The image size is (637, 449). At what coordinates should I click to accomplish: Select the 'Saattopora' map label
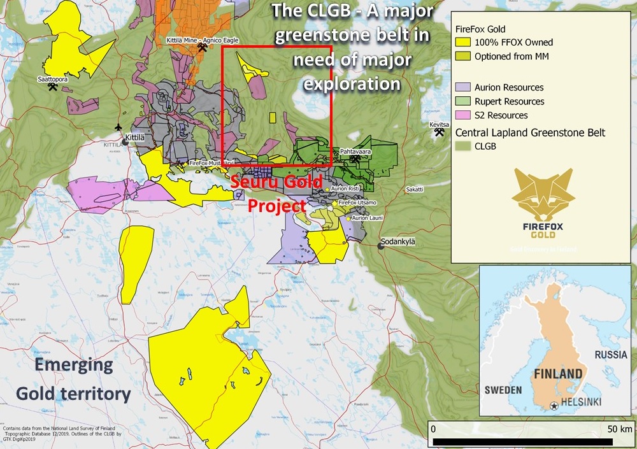coord(52,79)
